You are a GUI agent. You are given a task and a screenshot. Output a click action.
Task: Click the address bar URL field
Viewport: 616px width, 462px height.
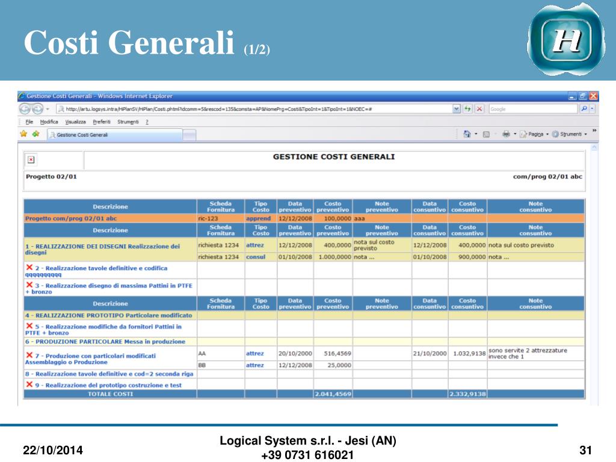[x=254, y=109]
